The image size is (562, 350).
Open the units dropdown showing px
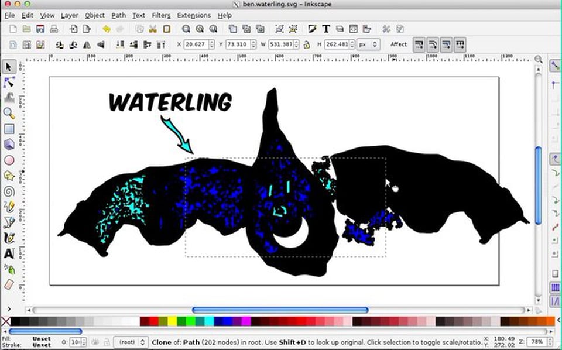tap(369, 44)
